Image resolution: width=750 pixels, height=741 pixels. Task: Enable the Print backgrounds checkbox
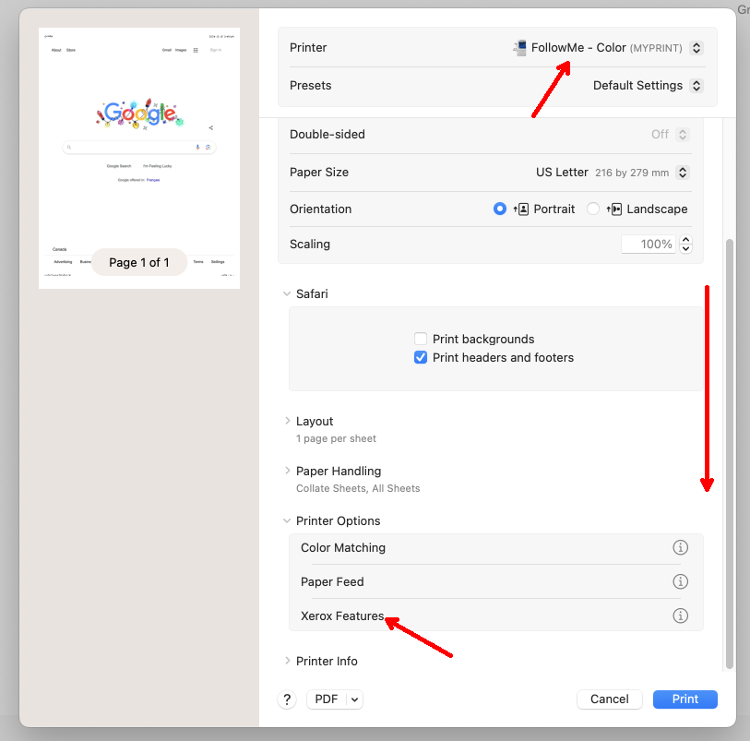click(421, 339)
